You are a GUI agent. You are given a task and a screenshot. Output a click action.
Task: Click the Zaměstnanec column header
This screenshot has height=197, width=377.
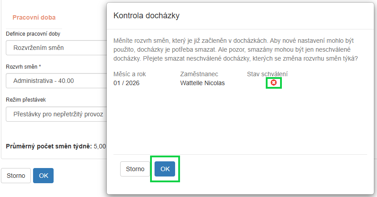coord(199,74)
